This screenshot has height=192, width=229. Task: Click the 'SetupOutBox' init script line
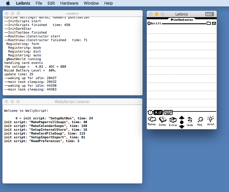click(54, 118)
